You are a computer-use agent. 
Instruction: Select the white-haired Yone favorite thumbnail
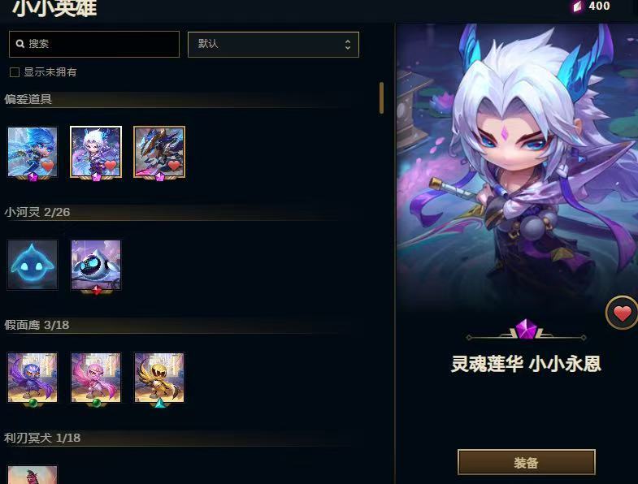tap(96, 152)
